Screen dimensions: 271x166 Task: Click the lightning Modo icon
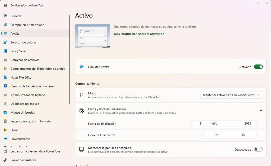point(81,95)
